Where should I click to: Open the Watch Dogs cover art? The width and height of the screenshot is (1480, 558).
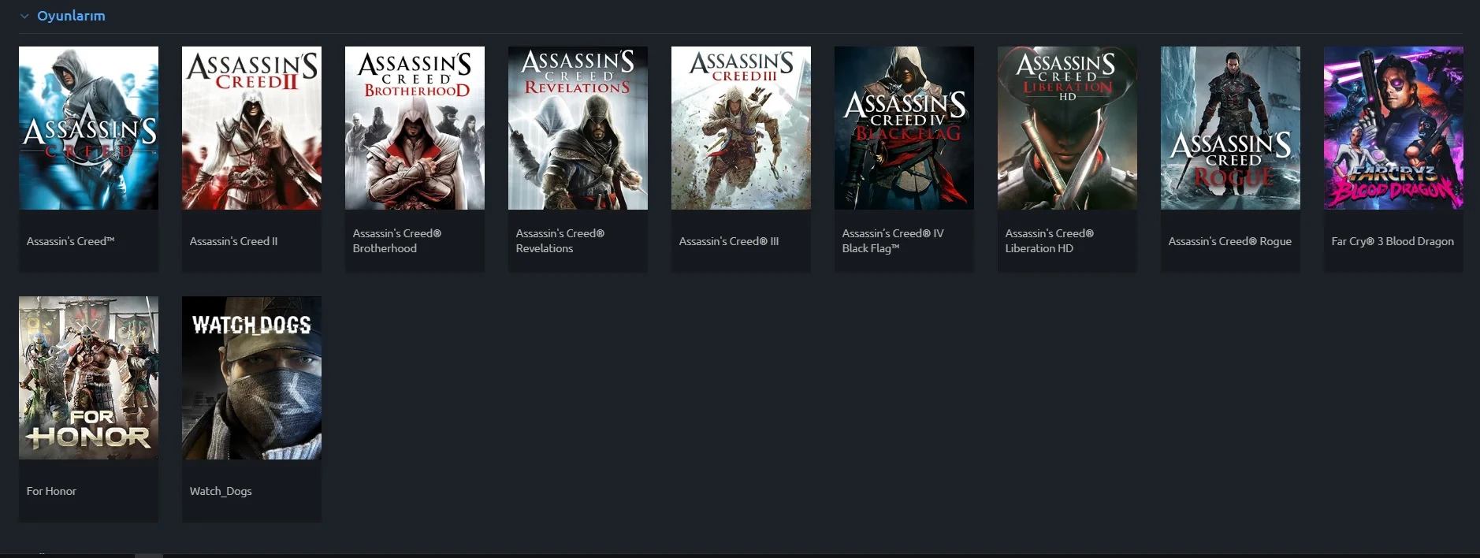coord(251,378)
